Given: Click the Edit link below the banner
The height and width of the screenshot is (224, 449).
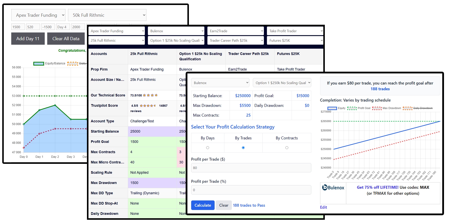Looking at the screenshot, I should (323, 207).
